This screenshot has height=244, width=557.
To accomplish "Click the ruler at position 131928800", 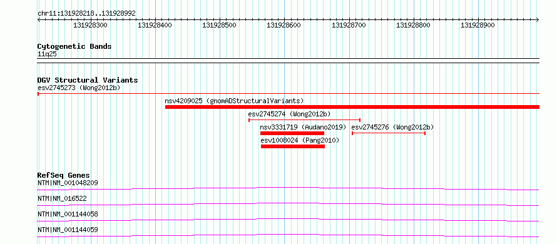I will [413, 25].
